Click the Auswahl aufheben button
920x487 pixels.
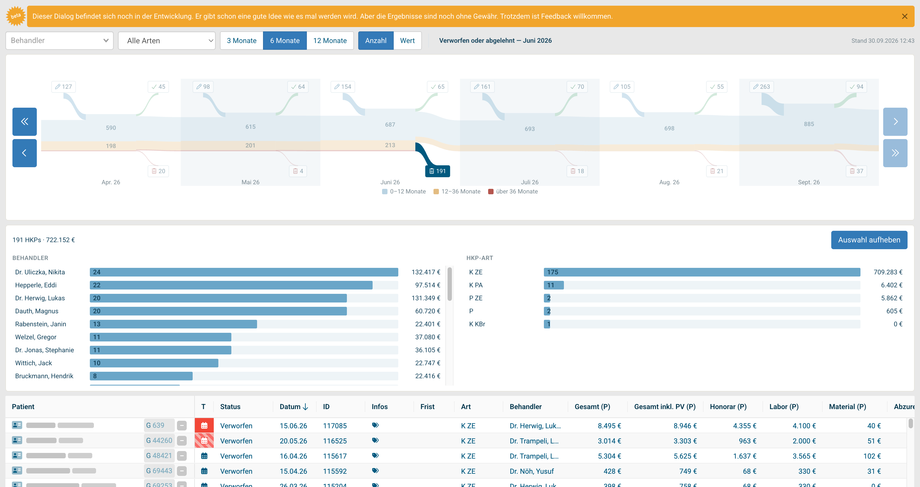tap(869, 240)
